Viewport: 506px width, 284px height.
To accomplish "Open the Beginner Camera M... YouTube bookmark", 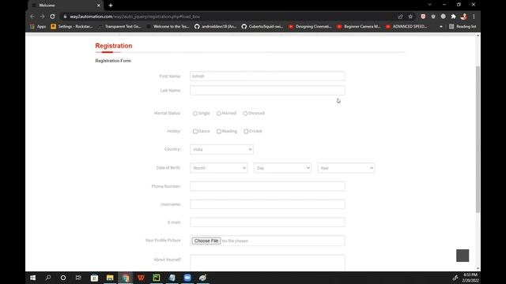I will click(x=358, y=26).
